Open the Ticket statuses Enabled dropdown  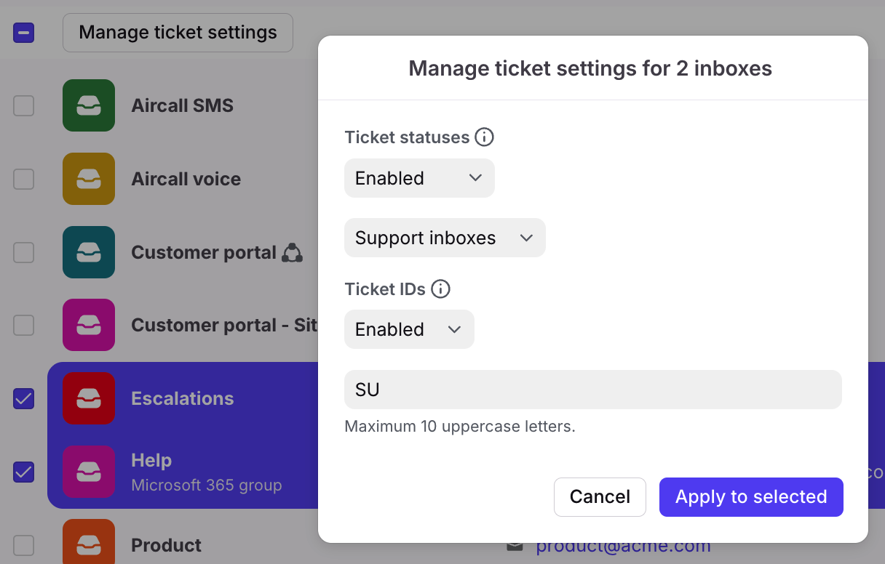(x=419, y=178)
